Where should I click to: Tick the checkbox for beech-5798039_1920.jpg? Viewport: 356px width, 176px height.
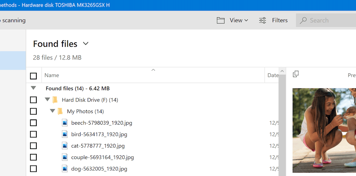(33, 123)
